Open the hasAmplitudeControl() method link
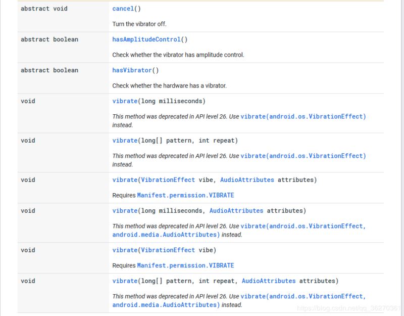The width and height of the screenshot is (404, 316). pos(146,39)
